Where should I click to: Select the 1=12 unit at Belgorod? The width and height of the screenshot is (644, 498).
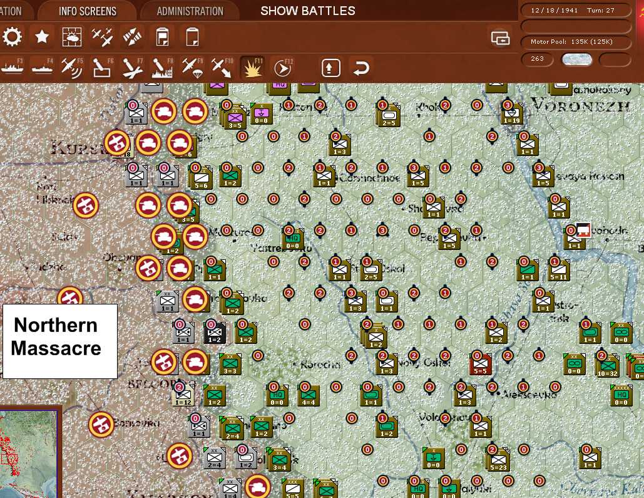[183, 396]
